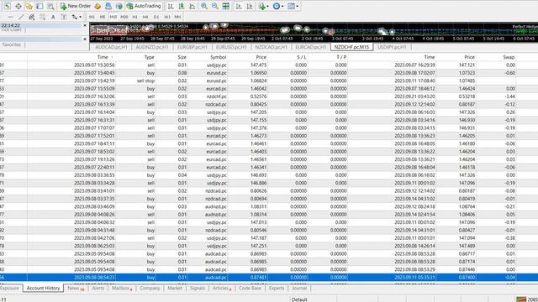
Task: Sort history by Symbol column header
Action: pyautogui.click(x=218, y=57)
